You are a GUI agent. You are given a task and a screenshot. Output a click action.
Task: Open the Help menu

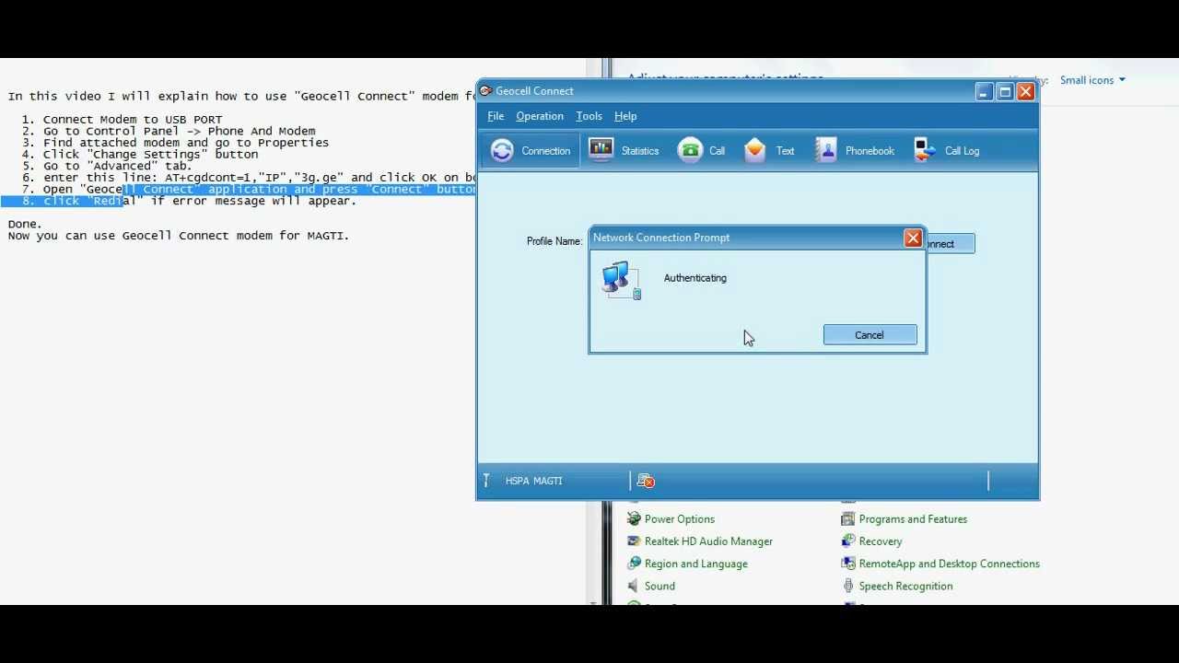(625, 116)
